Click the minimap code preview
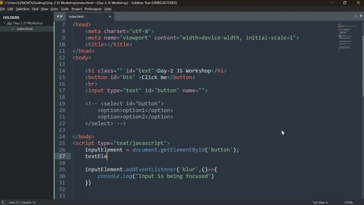 [x=348, y=37]
